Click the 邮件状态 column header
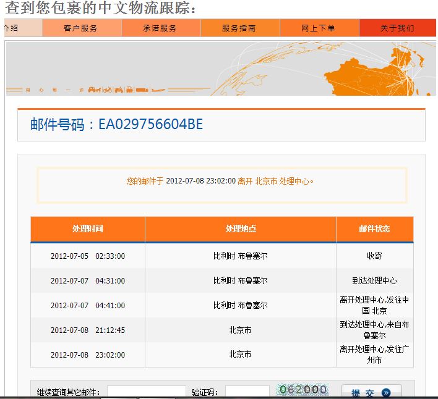Viewport: 438px width, 399px height. tap(374, 229)
